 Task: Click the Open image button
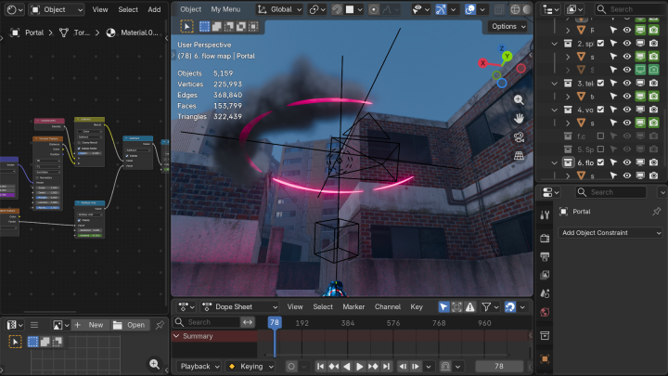[130, 325]
